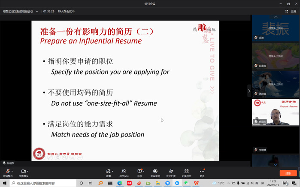Open microphone options arrow next to mute

[x=12, y=171]
